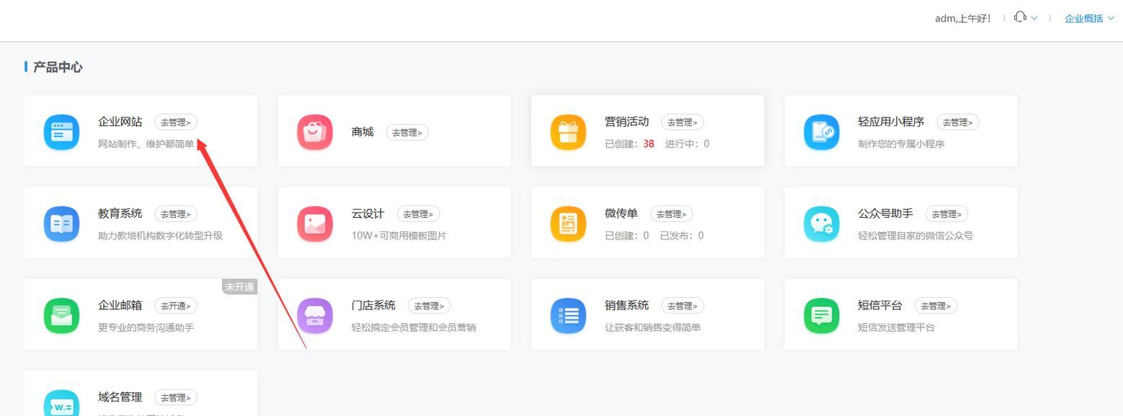
Task: Click the 商城 title text
Action: 363,132
